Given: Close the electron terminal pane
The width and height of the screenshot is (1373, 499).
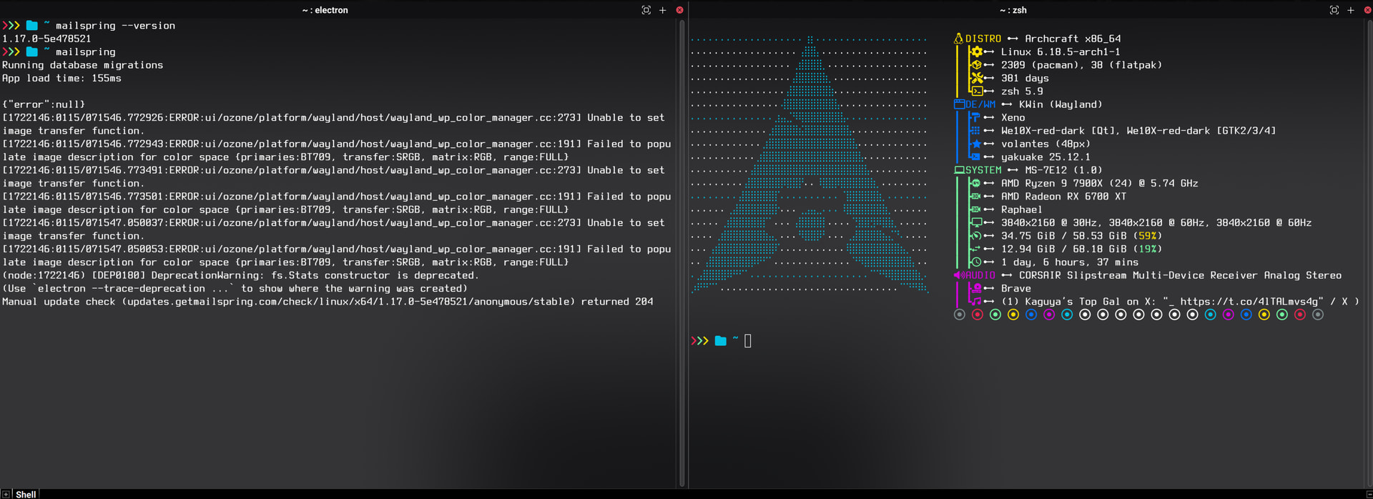Looking at the screenshot, I should pyautogui.click(x=679, y=10).
